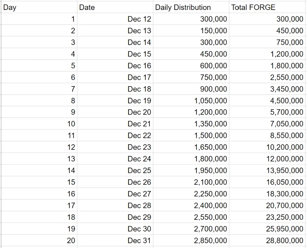Select the 1,500,000 daily distribution cell
This screenshot has width=307, height=248.
coord(191,135)
